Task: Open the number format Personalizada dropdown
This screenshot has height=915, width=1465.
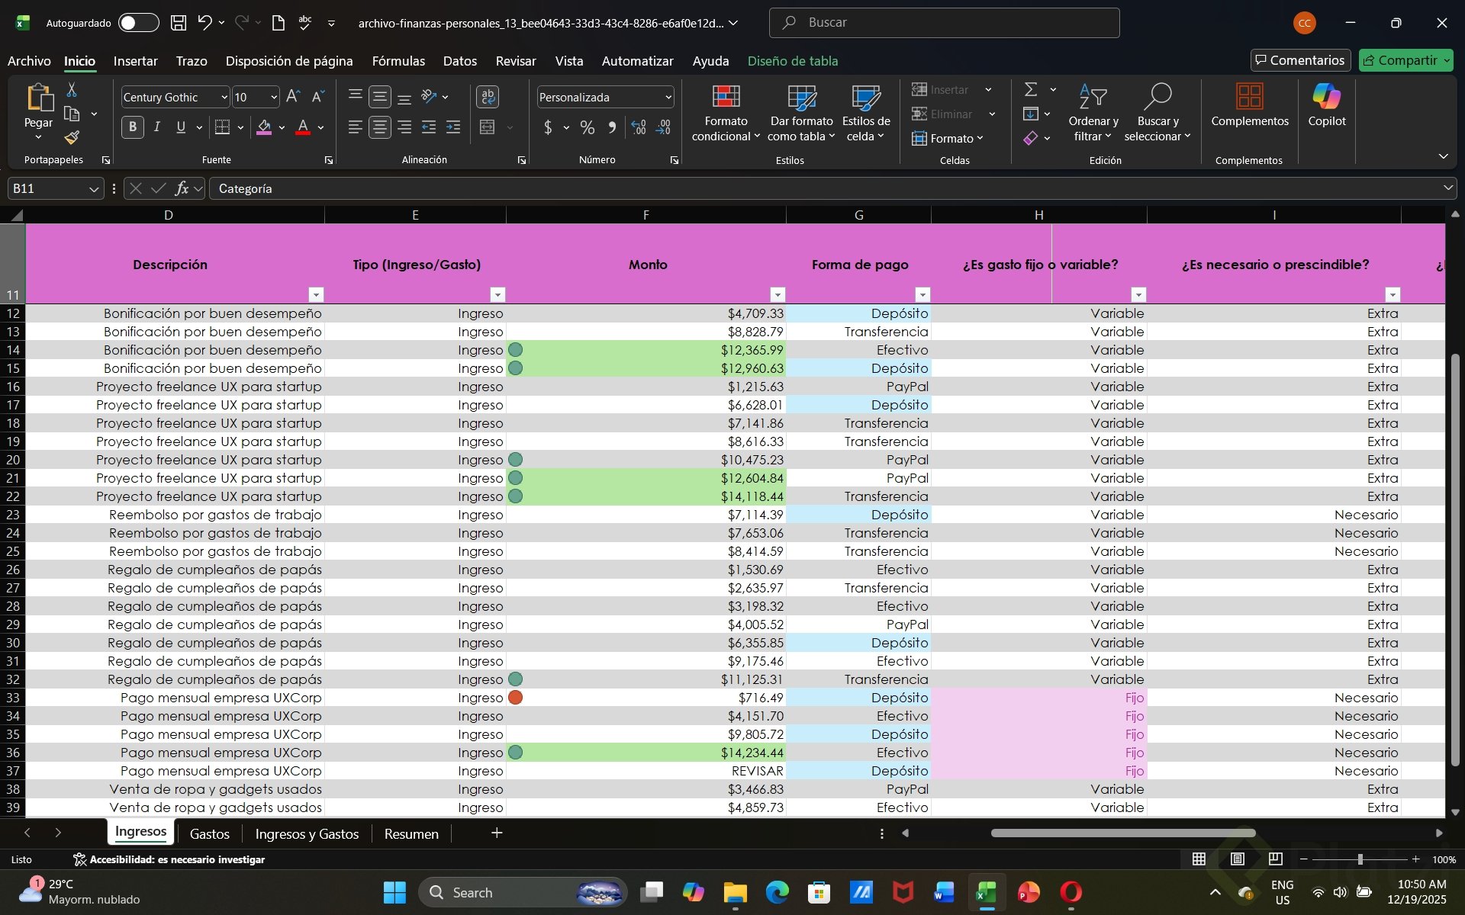Action: [668, 97]
